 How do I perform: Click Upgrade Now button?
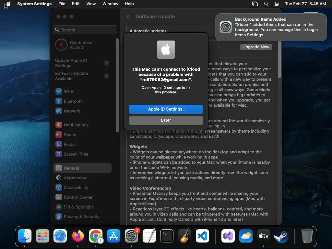(x=256, y=47)
